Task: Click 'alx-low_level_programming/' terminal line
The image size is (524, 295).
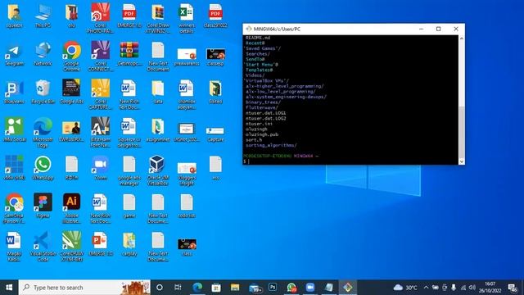Action: [x=280, y=91]
